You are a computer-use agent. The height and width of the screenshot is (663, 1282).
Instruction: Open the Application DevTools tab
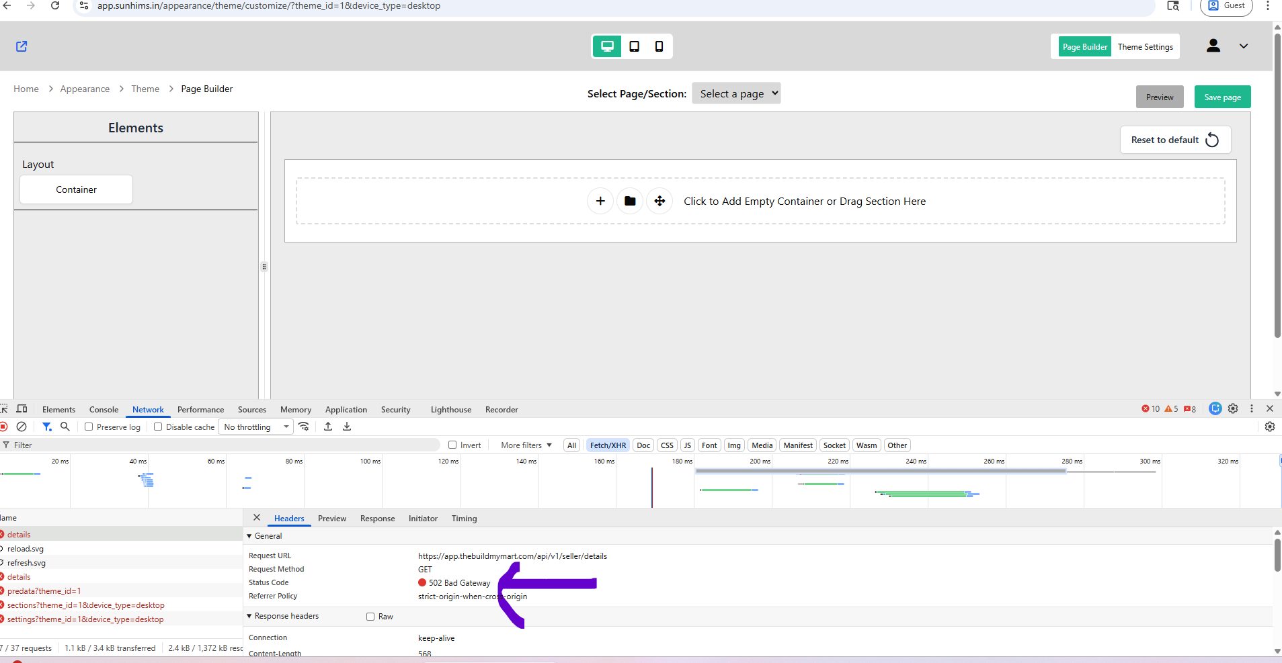tap(346, 409)
